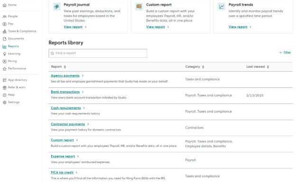Open View report under Payroll journal

[x=73, y=27]
